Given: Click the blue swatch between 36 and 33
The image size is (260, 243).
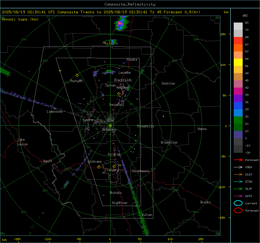Looking at the screenshot, I should click(x=238, y=106).
